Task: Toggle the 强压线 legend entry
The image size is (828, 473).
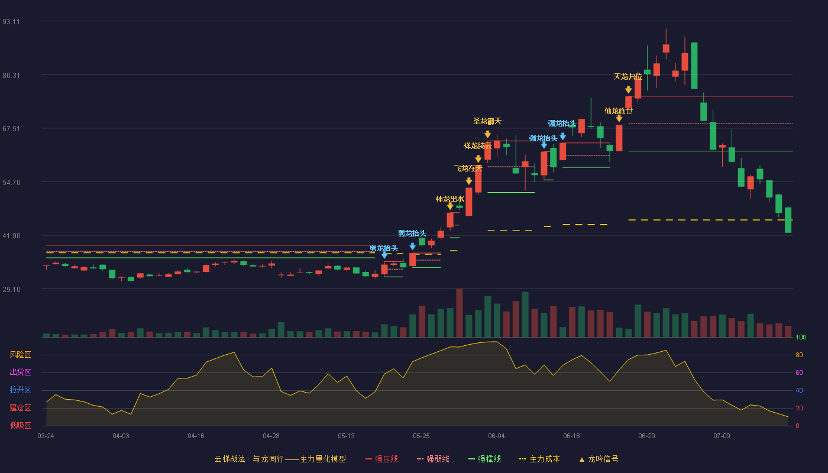Action: click(382, 459)
